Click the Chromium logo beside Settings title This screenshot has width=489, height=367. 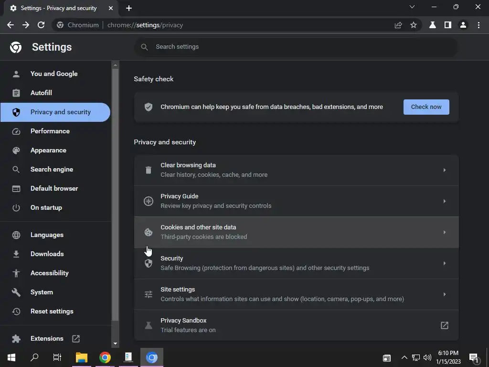16,47
